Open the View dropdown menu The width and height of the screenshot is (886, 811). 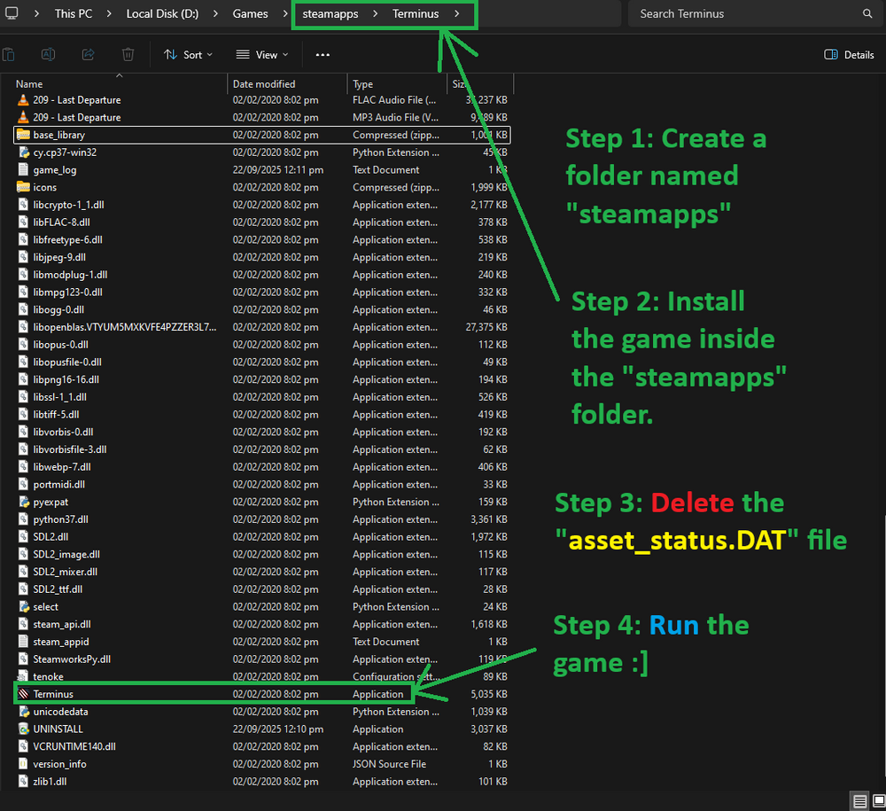tap(261, 55)
